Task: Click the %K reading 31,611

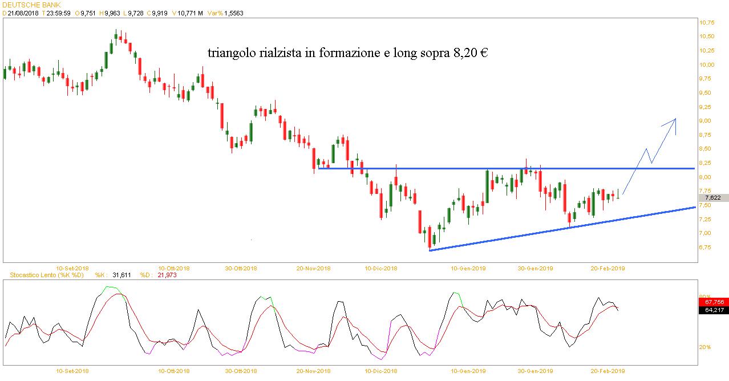Action: 121,275
